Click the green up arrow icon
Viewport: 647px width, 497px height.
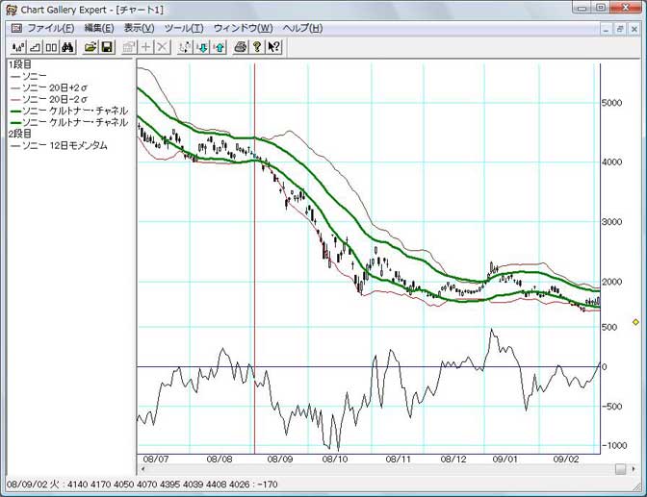click(x=219, y=46)
